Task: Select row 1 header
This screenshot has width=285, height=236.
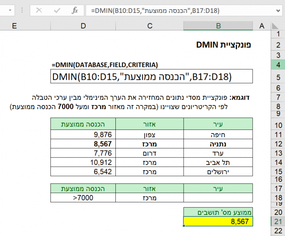Action: click(278, 34)
